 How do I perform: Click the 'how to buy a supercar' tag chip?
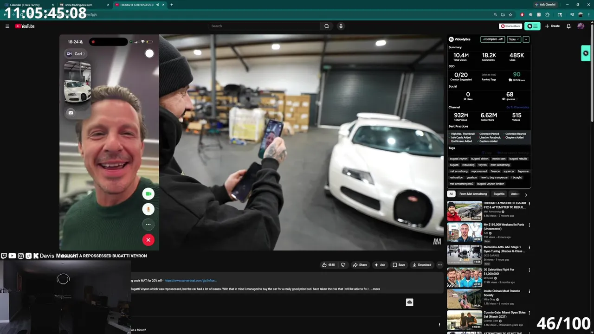[494, 178]
